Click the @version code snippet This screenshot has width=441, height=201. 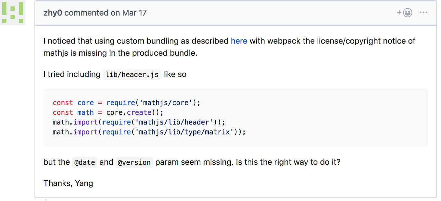click(134, 162)
